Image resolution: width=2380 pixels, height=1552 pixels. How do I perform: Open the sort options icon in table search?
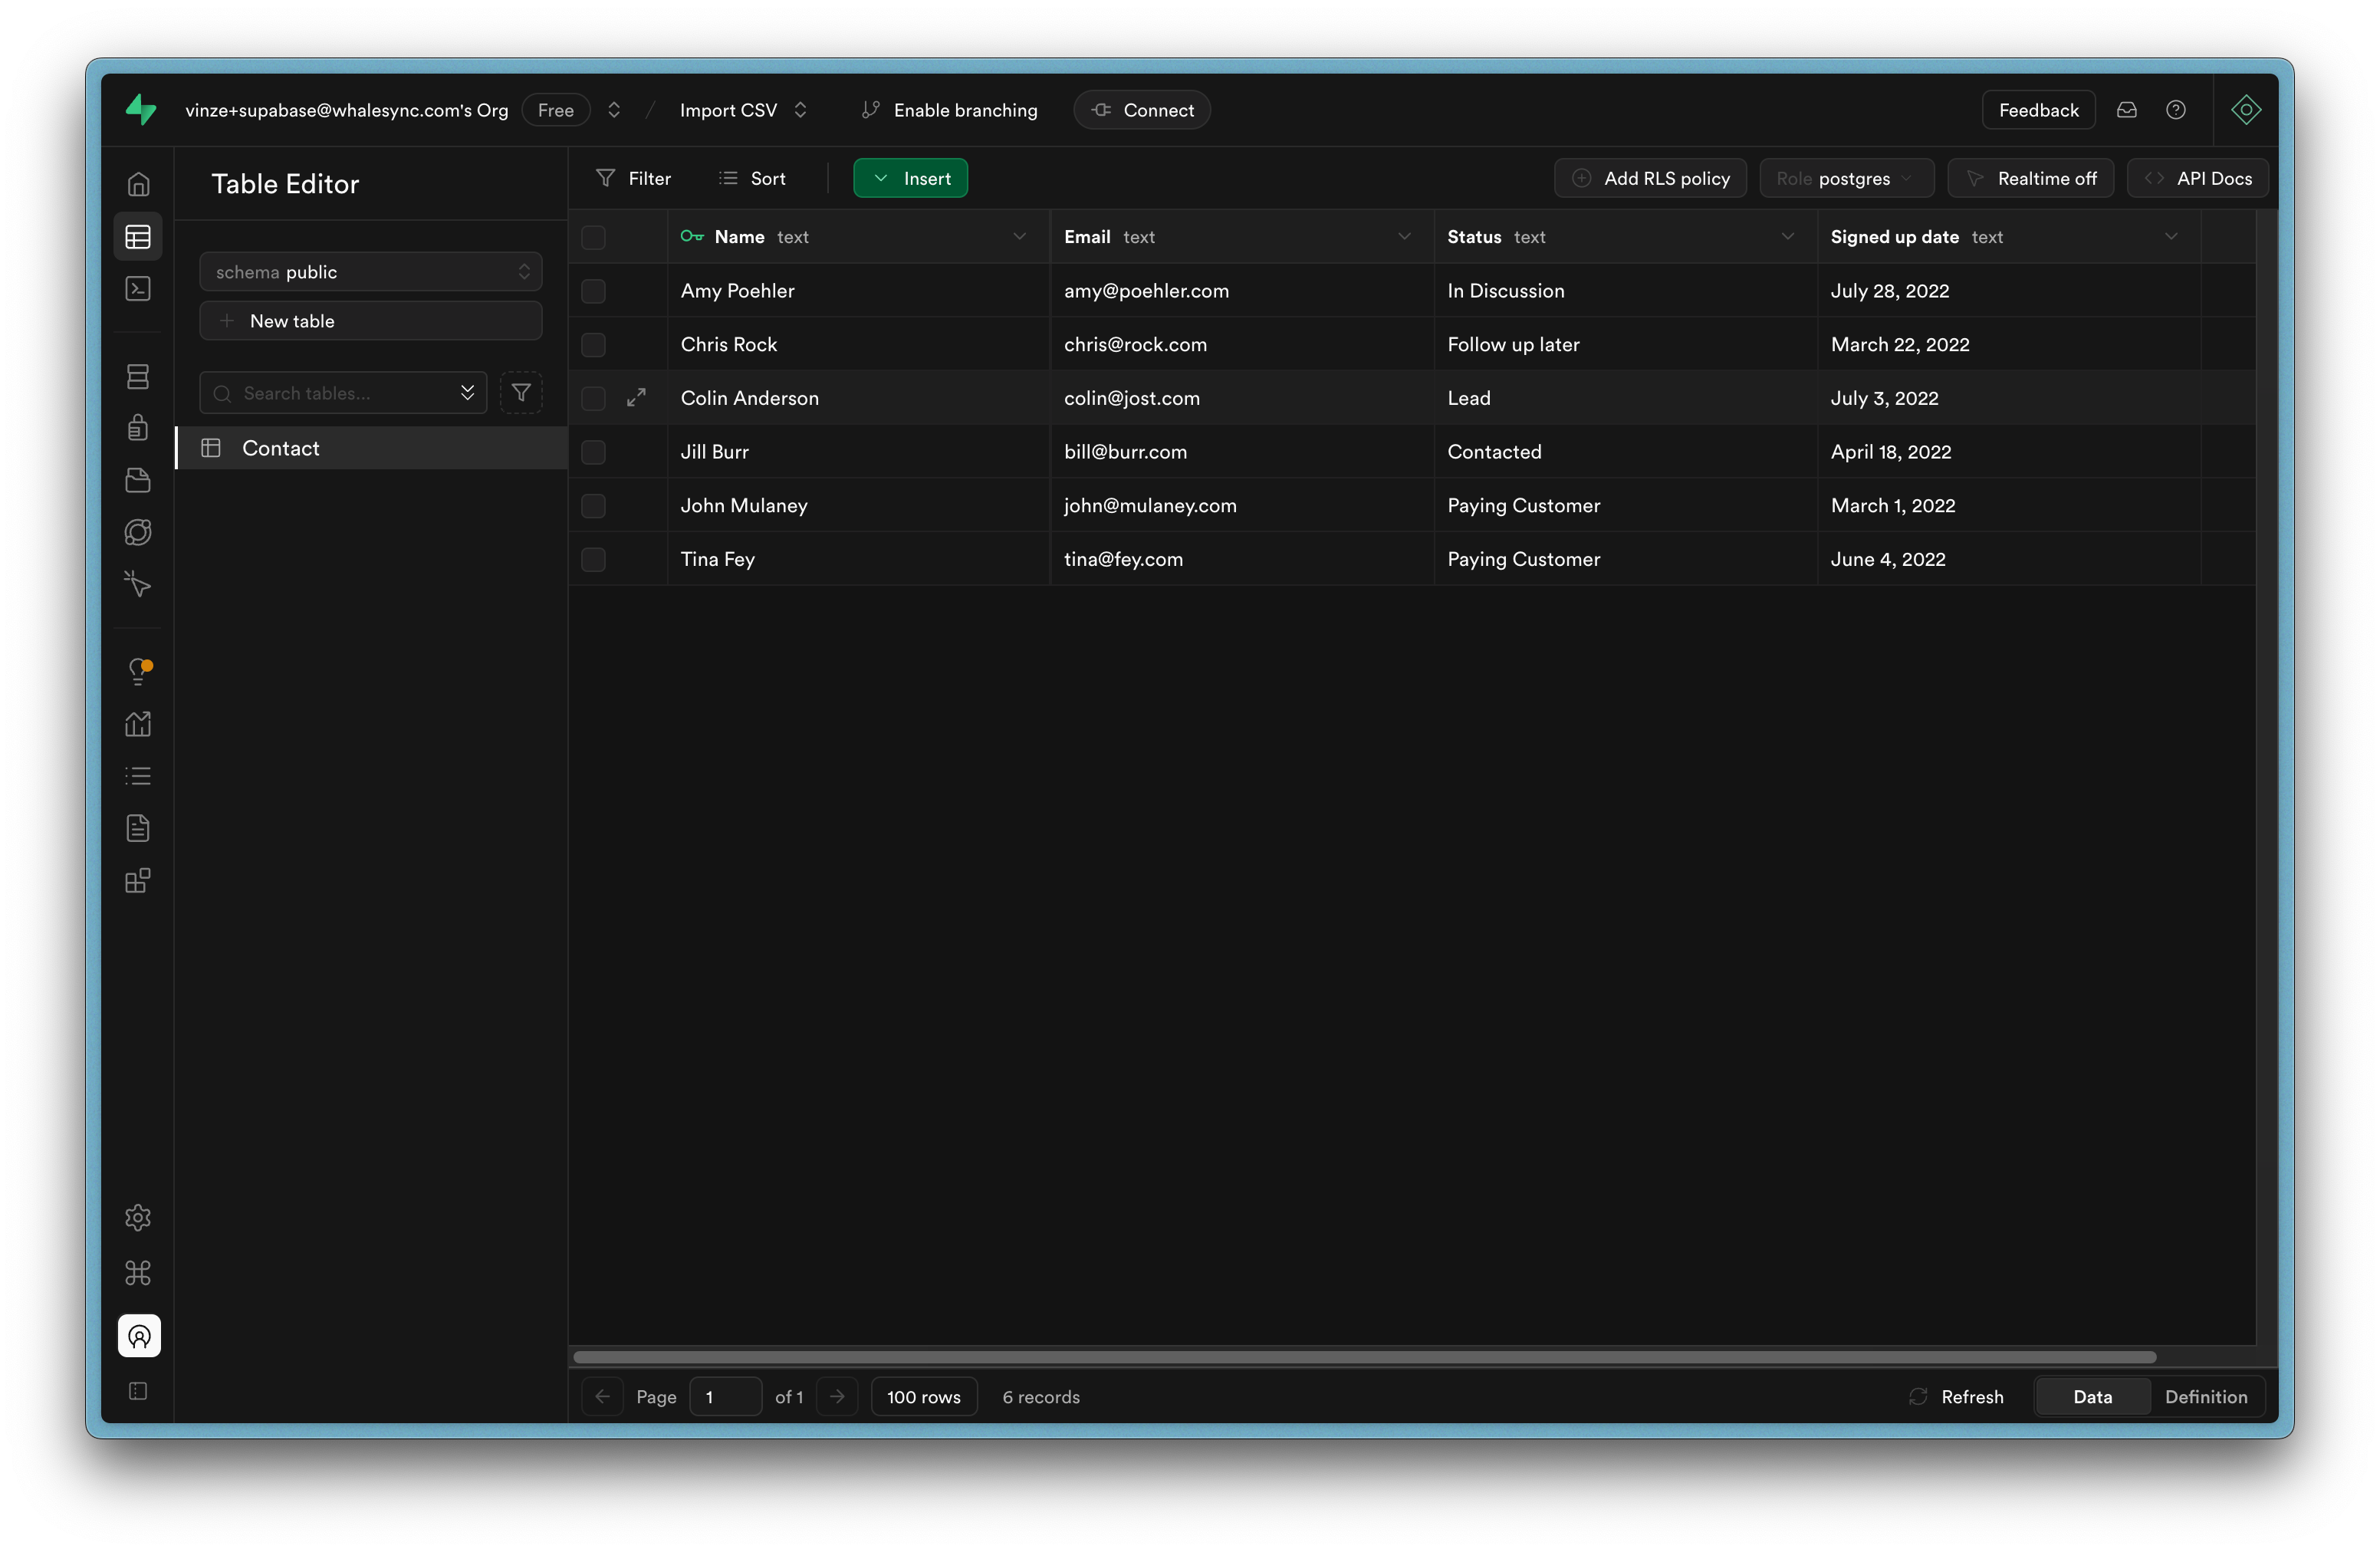[x=467, y=393]
